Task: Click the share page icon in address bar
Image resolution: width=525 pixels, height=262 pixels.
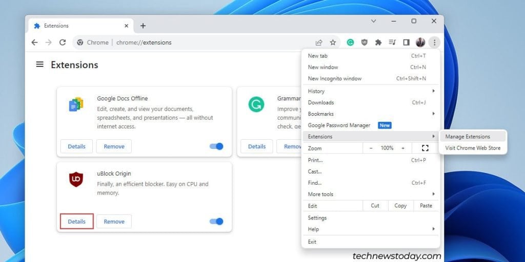Action: coord(319,42)
